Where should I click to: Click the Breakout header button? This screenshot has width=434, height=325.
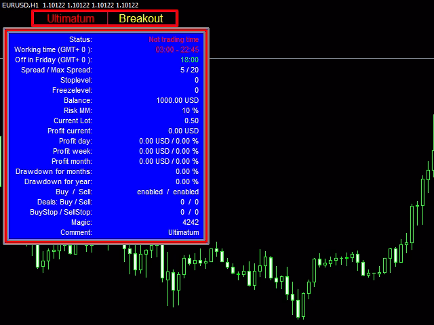click(x=141, y=18)
